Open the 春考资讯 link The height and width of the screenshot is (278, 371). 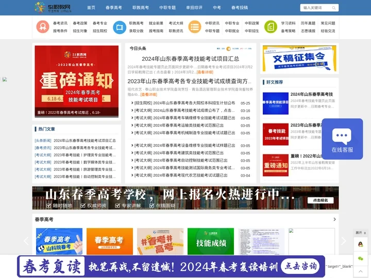pos(60,23)
